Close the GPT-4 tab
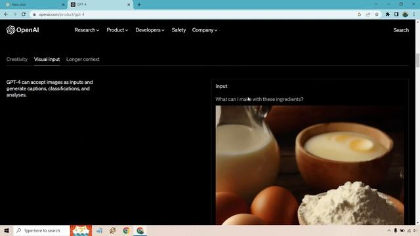This screenshot has height=236, width=420. tap(129, 5)
